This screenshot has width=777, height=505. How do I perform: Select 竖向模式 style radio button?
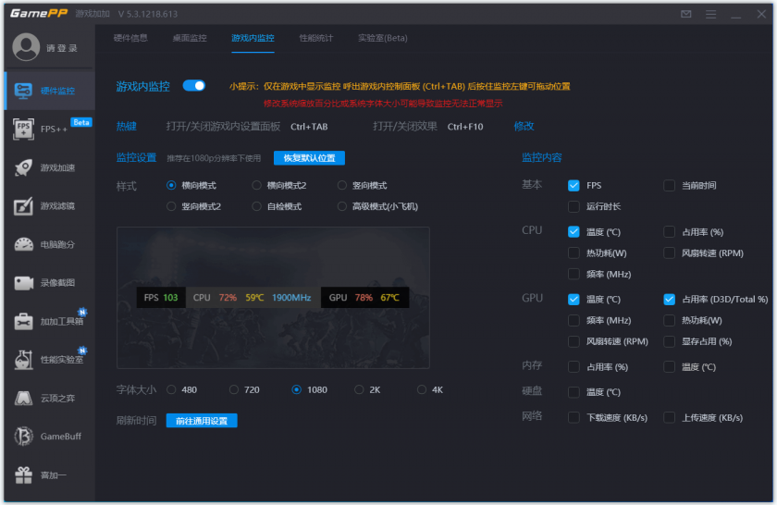(x=342, y=185)
